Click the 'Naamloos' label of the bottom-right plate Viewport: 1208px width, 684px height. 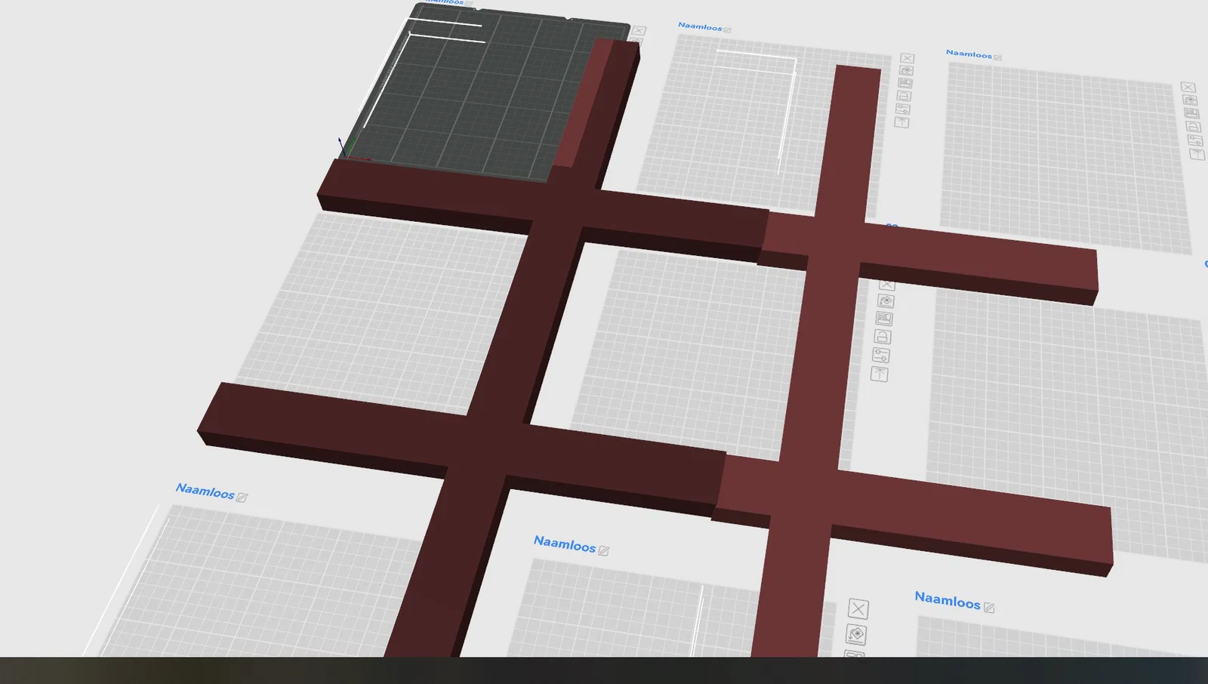coord(948,600)
